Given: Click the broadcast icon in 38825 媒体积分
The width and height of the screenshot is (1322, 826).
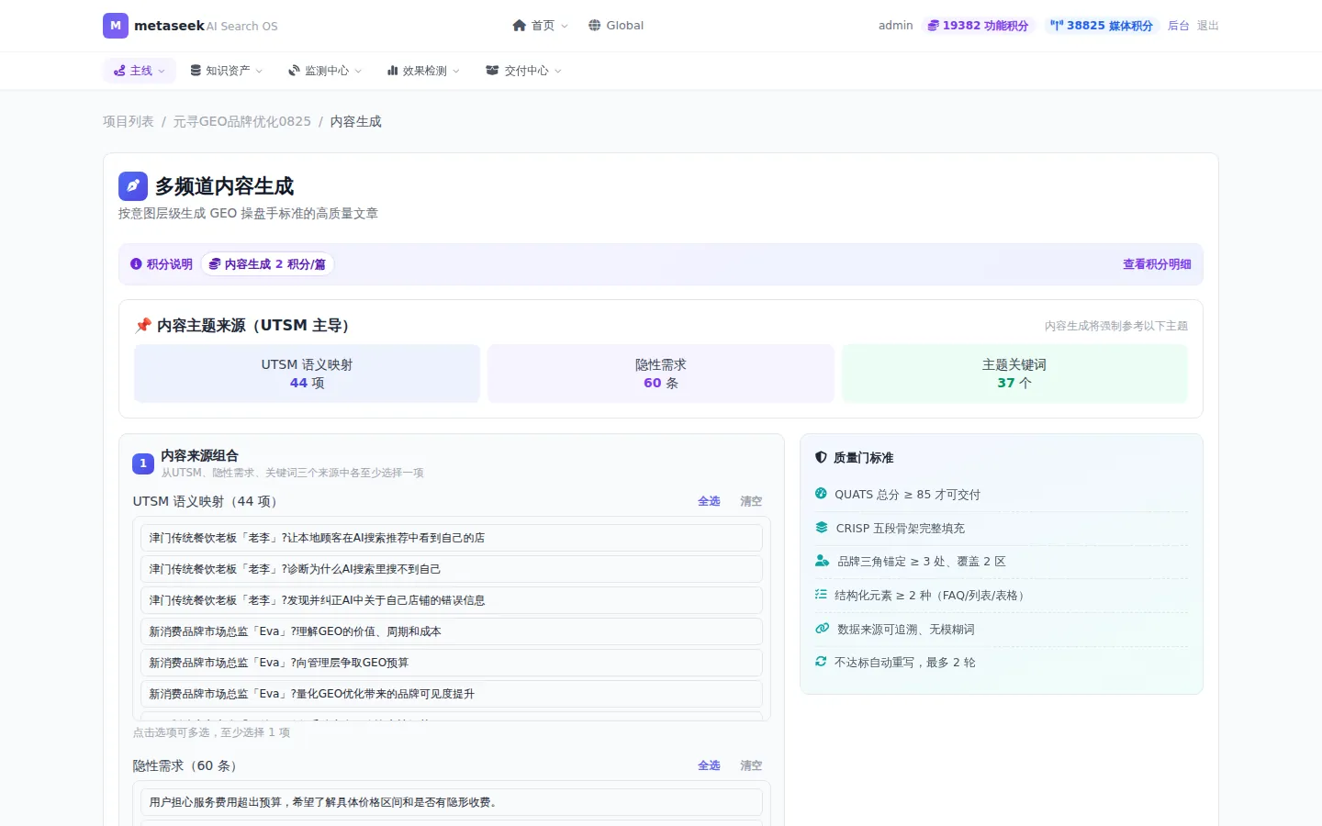Looking at the screenshot, I should pos(1057,26).
